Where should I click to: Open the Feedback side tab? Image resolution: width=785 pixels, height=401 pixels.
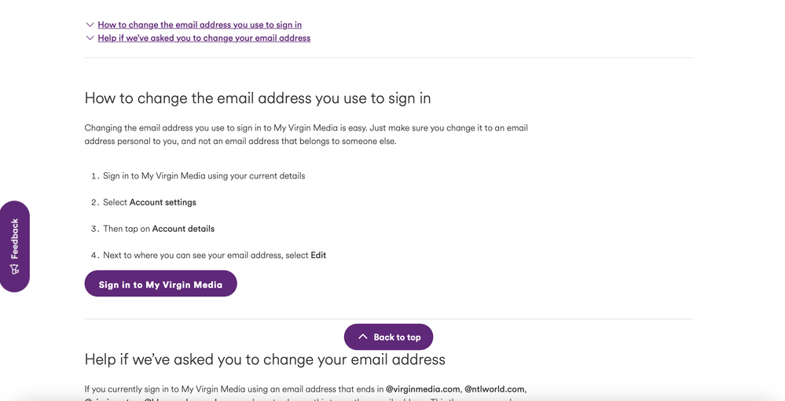pyautogui.click(x=14, y=246)
